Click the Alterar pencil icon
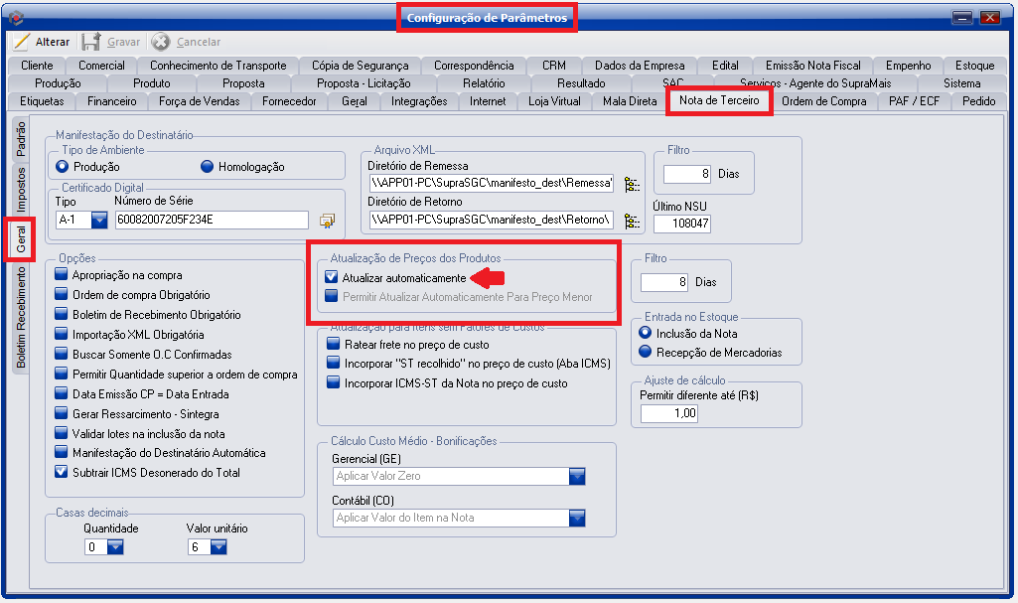The image size is (1018, 603). click(x=21, y=42)
